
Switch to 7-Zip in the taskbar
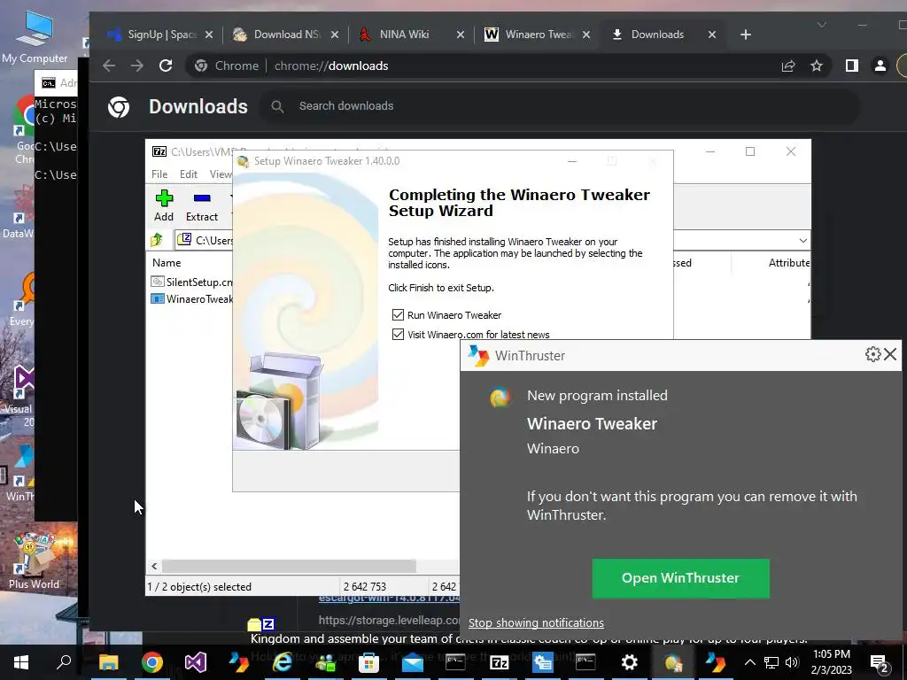pyautogui.click(x=500, y=662)
